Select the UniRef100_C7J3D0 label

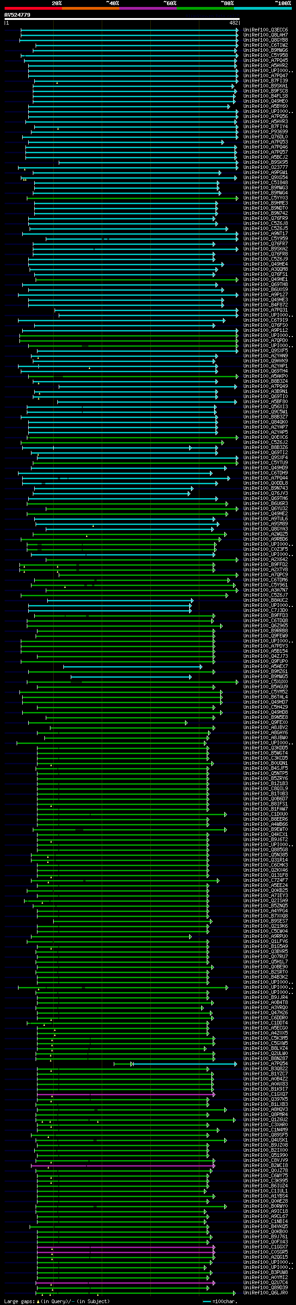tap(265, 611)
